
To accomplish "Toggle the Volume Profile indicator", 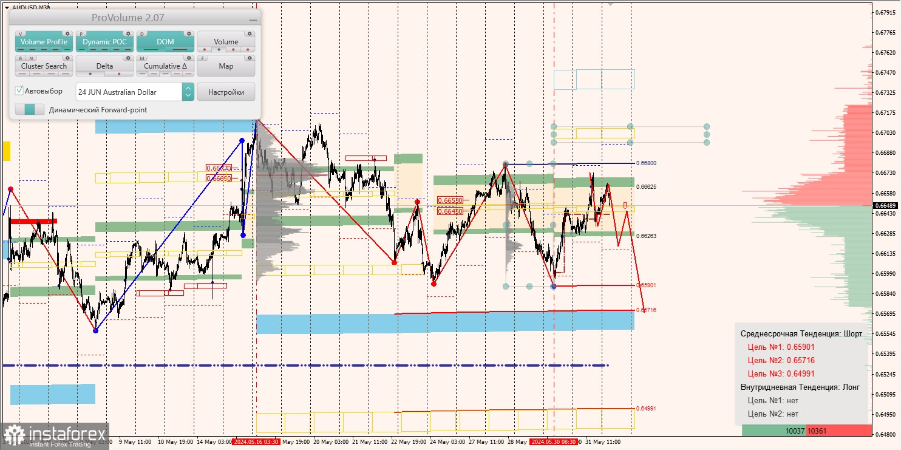I will (44, 42).
